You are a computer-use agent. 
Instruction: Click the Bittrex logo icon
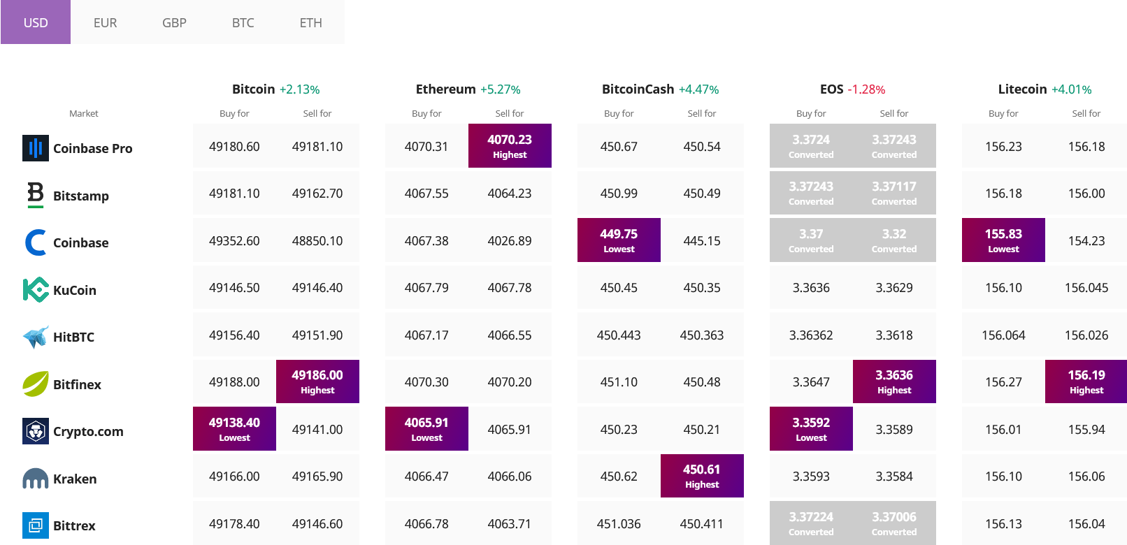click(x=36, y=525)
